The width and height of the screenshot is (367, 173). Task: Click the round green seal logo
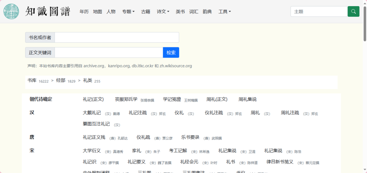pos(12,12)
